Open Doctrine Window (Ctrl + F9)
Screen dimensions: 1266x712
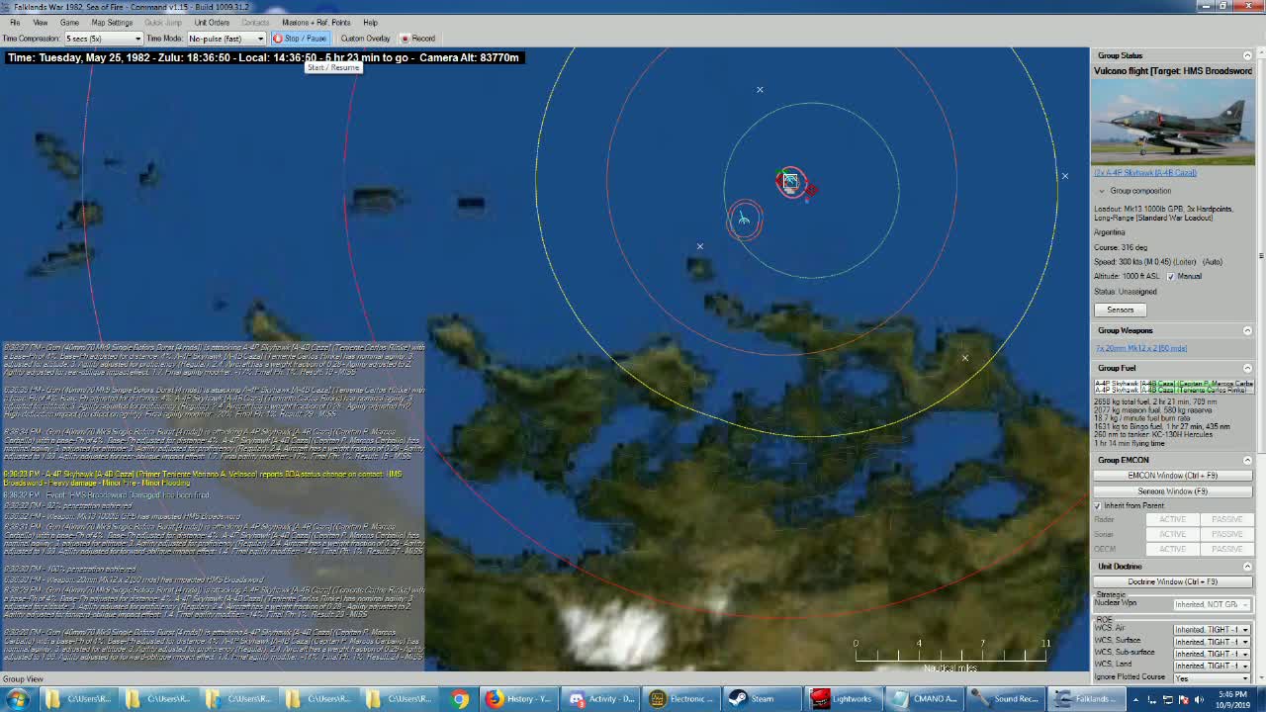(1172, 582)
